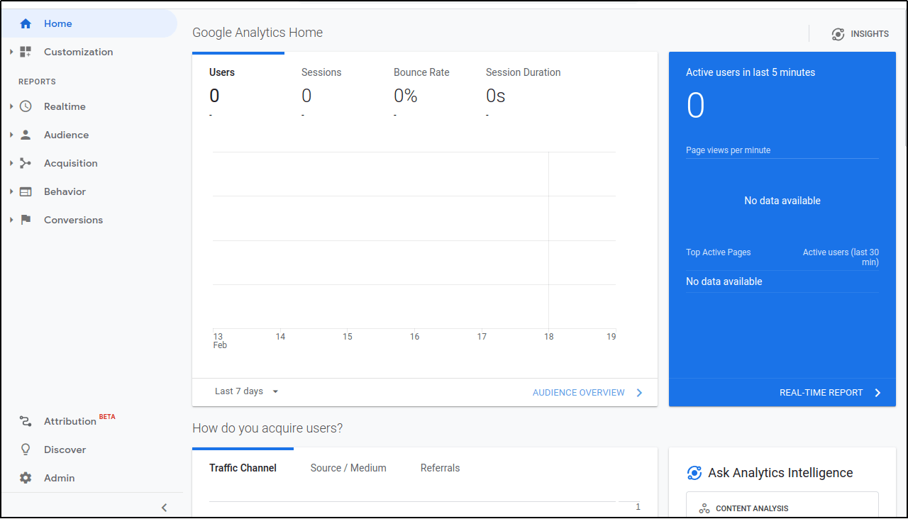This screenshot has height=519, width=908.
Task: Click the Top Active Pages label
Action: click(x=718, y=252)
